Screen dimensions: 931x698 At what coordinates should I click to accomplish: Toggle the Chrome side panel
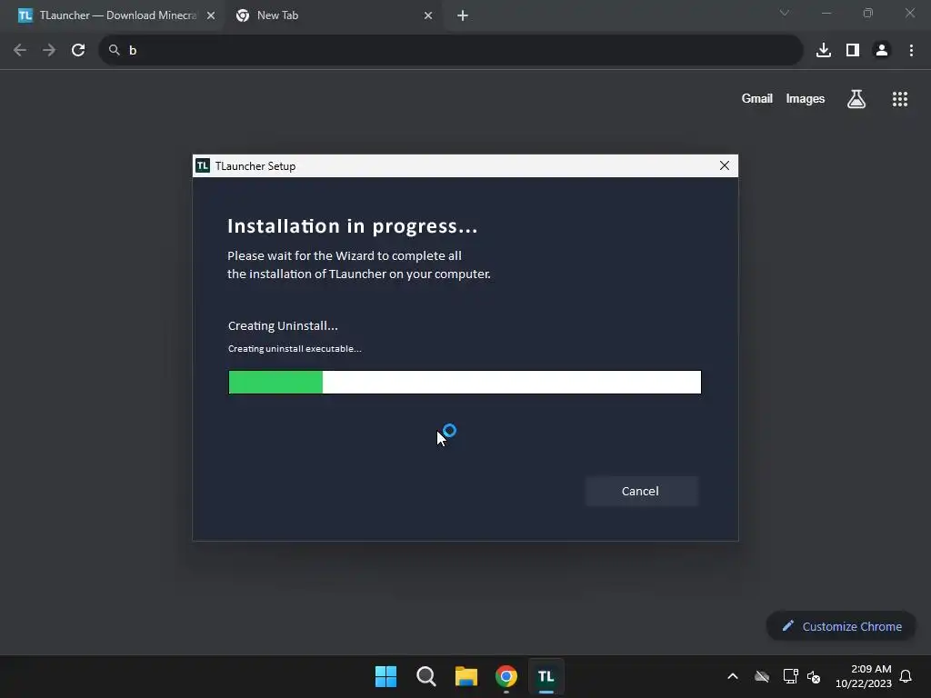click(x=853, y=50)
